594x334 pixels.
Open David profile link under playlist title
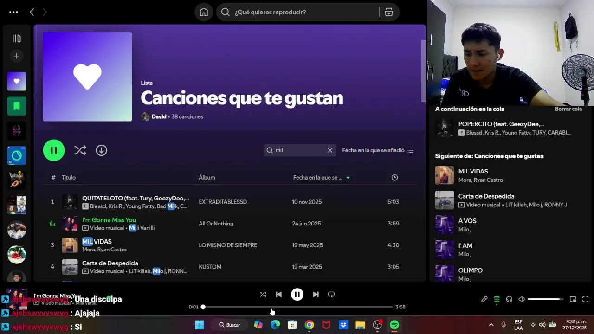pos(159,116)
